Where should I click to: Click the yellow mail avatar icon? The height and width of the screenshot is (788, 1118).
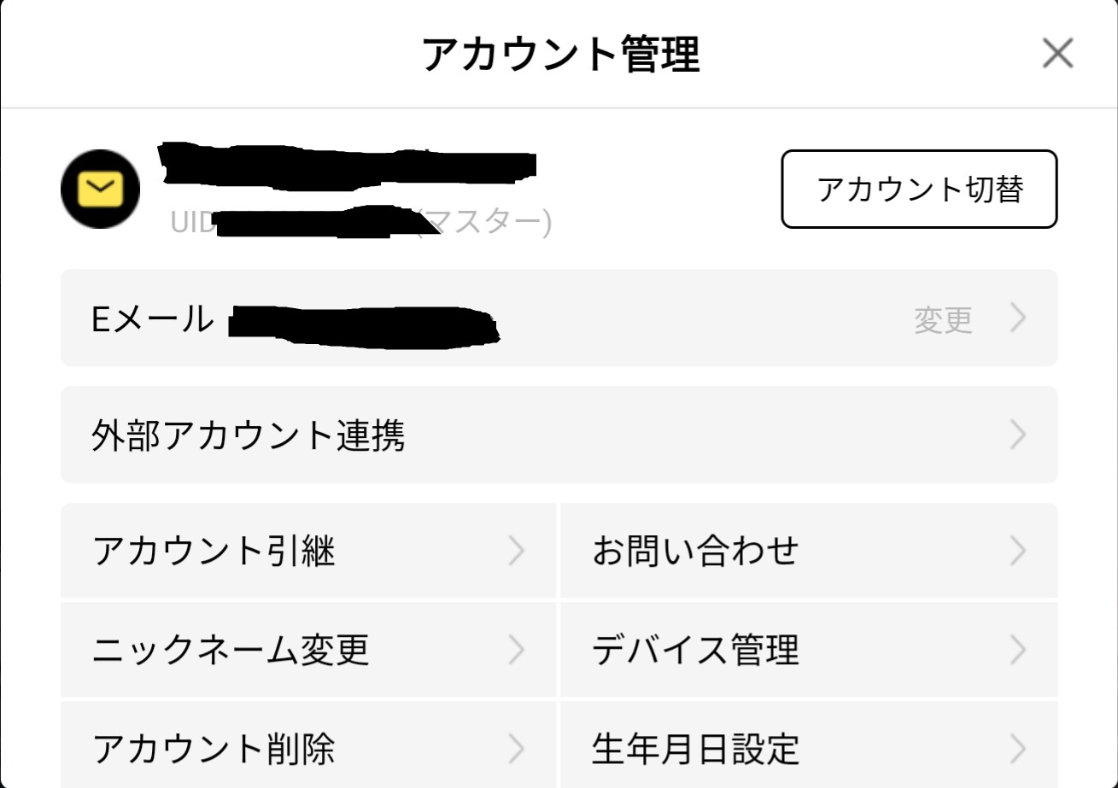coord(101,189)
